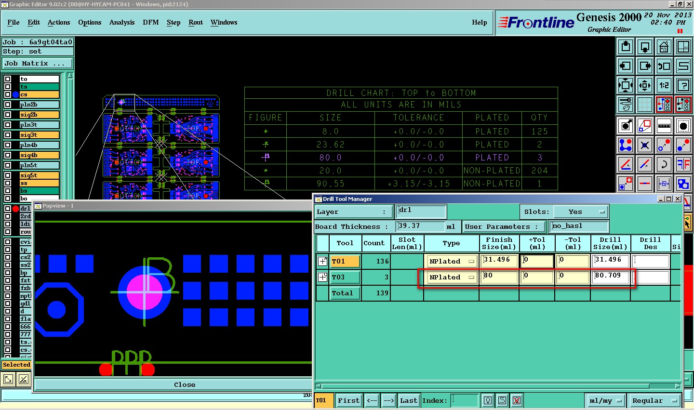Click the previous view undo icon

664,66
